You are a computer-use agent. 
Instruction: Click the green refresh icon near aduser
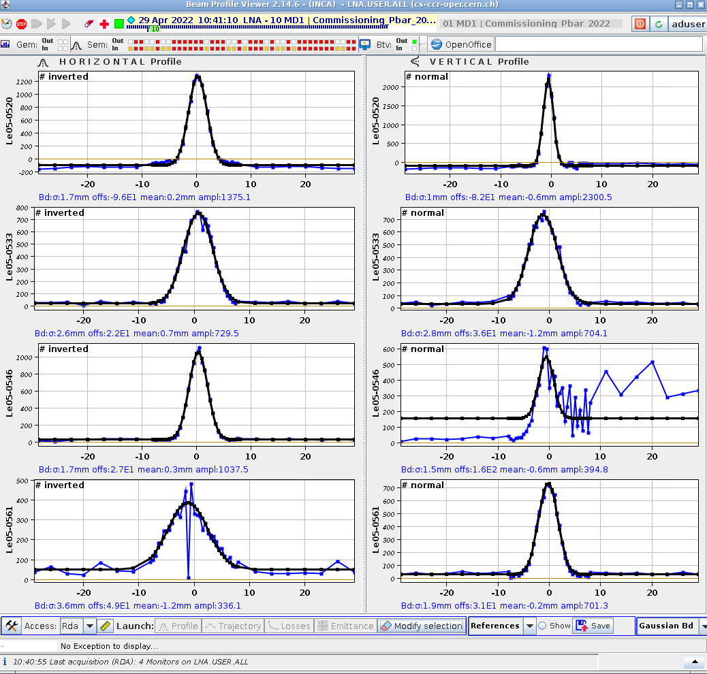point(659,24)
